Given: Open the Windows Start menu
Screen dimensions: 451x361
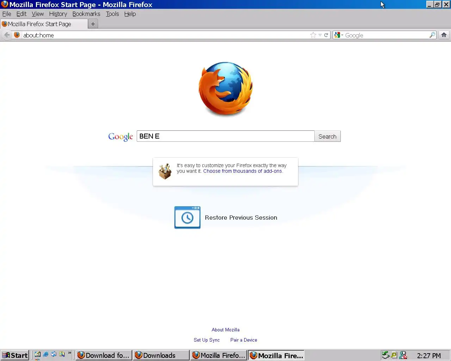Looking at the screenshot, I should pyautogui.click(x=15, y=355).
